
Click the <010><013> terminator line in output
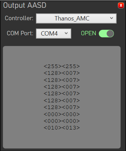(x=62, y=128)
